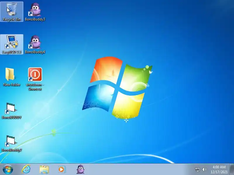Click the Show desktop button beside the clock
Screen dimensions: 234x175
tap(232, 169)
